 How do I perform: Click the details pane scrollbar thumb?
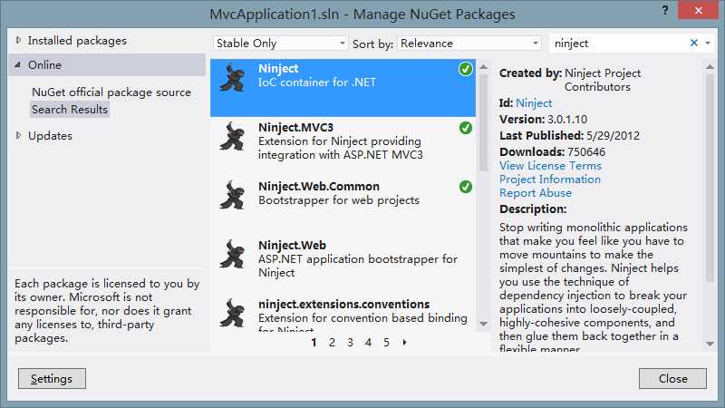710,178
